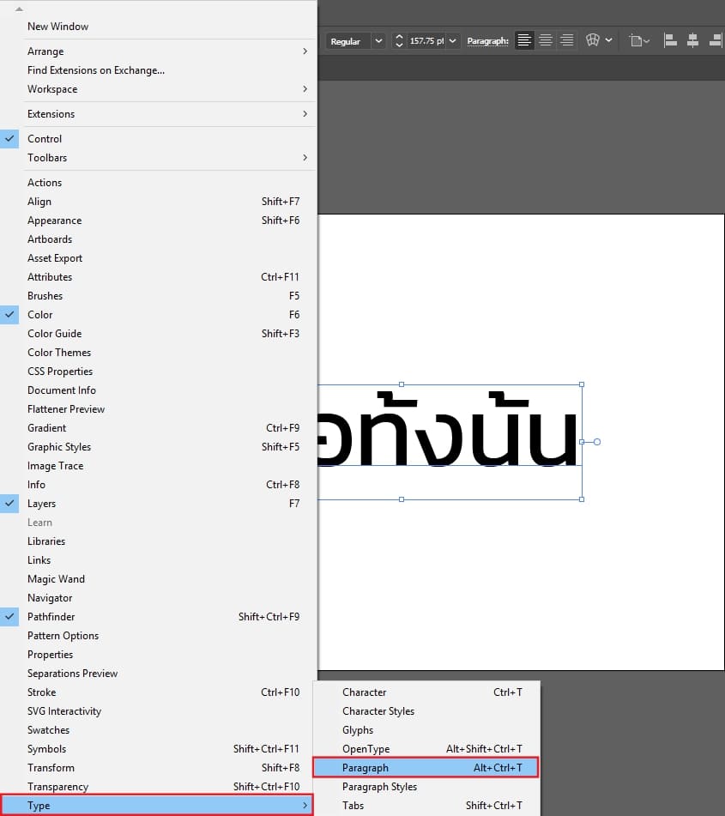Click the Make Envelope warp icon

[x=593, y=40]
